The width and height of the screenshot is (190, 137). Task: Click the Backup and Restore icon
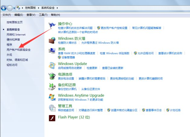coord(52,87)
